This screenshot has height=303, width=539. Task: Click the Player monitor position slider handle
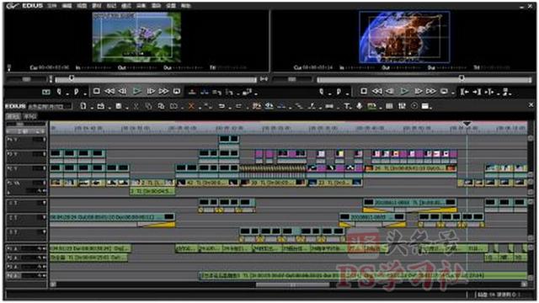pos(72,78)
